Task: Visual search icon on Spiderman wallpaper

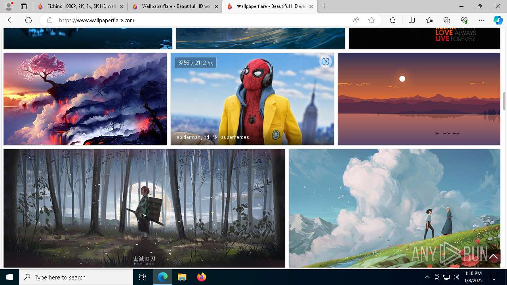Action: tap(326, 61)
